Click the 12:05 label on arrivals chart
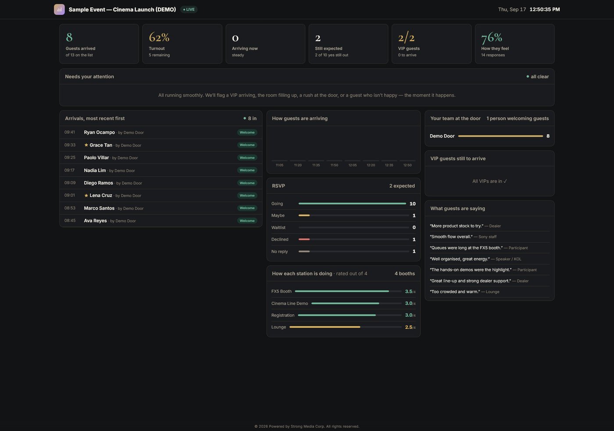 pos(353,165)
